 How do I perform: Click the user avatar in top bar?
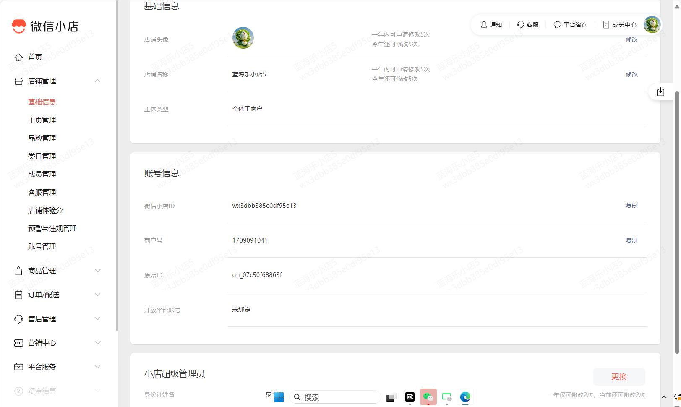(652, 24)
